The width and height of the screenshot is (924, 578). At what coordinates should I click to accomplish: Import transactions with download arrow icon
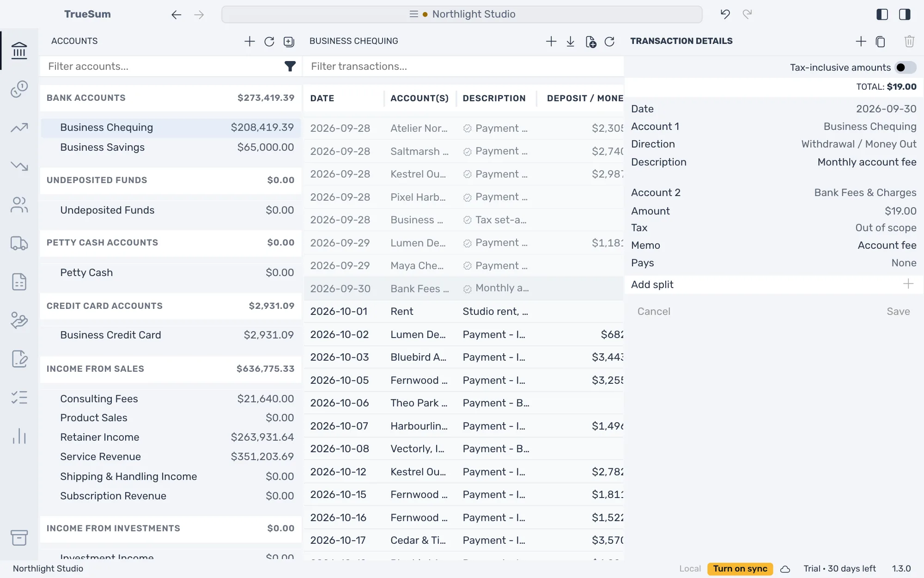click(571, 42)
